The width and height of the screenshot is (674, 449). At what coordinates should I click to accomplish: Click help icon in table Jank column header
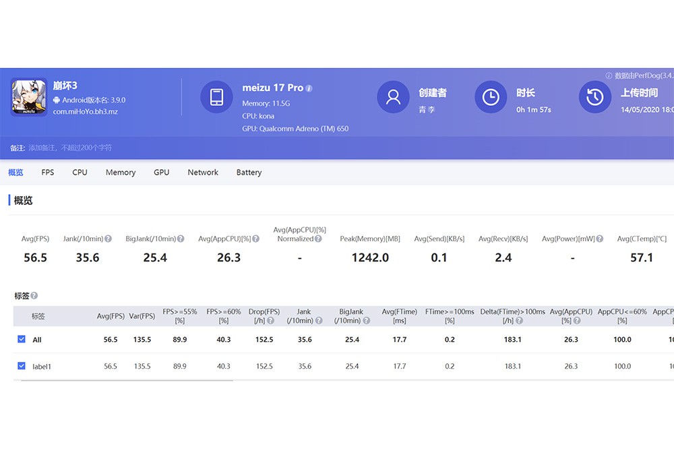pos(319,320)
